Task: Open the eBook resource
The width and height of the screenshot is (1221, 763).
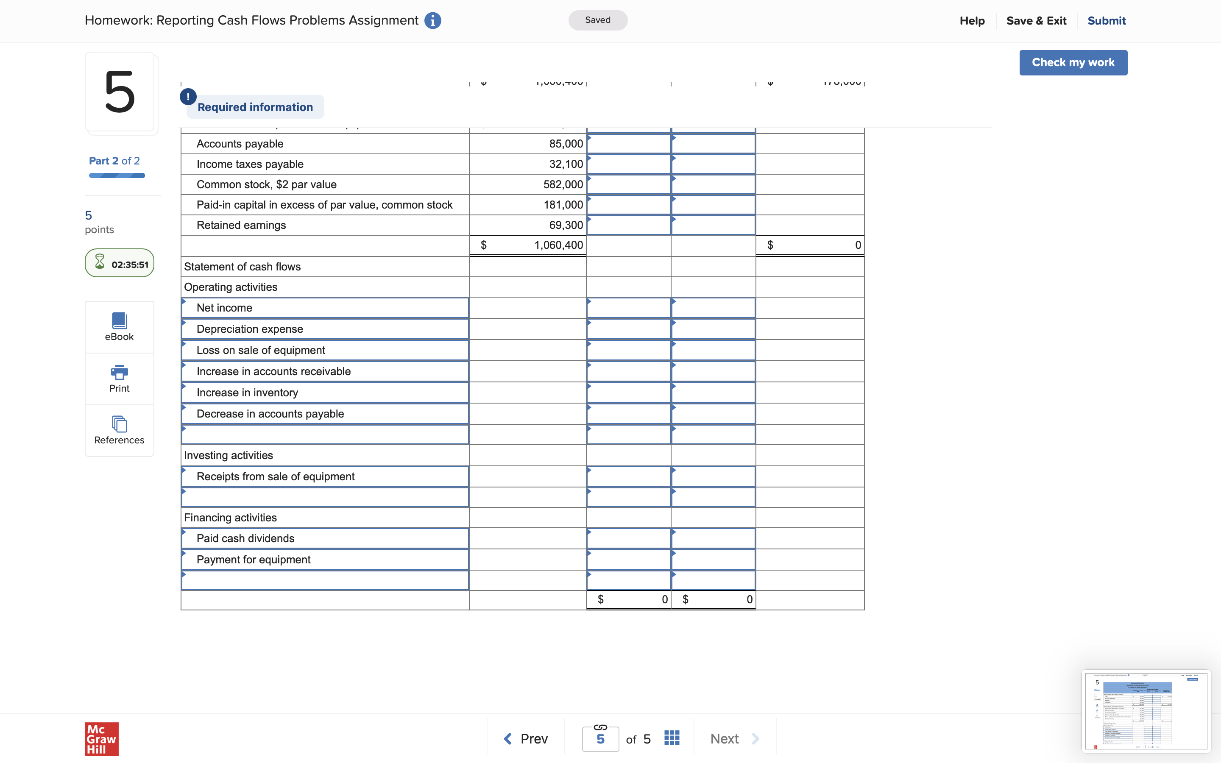Action: [x=119, y=326]
